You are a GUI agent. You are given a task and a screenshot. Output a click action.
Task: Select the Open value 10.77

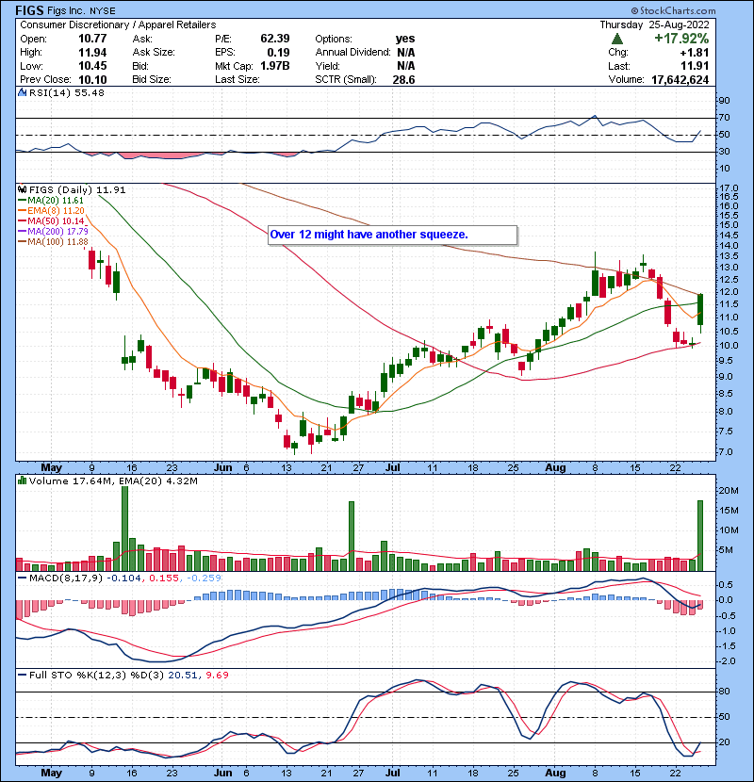click(92, 39)
